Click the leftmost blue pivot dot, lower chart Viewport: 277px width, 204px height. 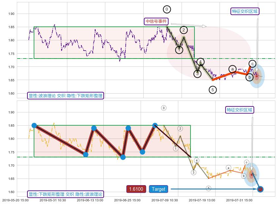coord(34,125)
